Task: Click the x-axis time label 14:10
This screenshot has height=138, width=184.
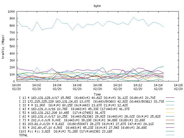Action: pyautogui.click(x=118, y=85)
